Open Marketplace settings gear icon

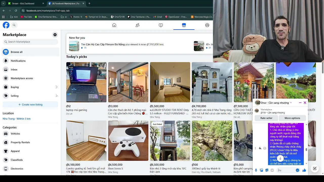(55, 35)
